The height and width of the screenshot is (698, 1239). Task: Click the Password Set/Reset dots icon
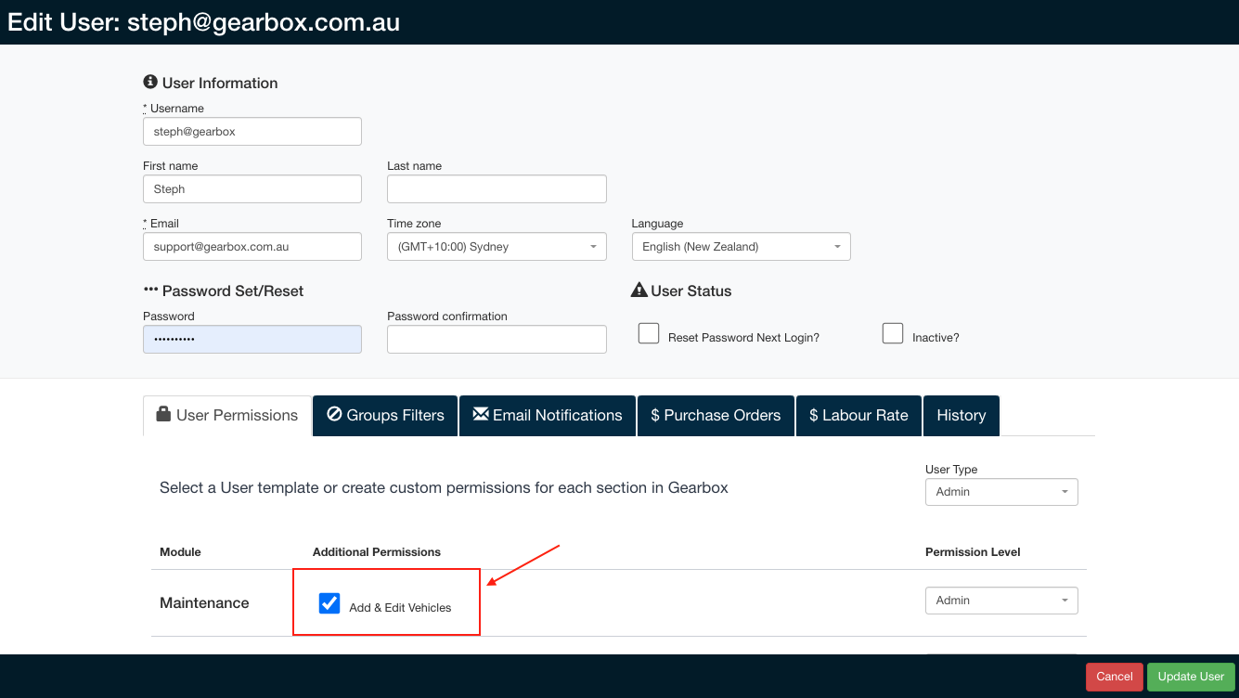(150, 291)
